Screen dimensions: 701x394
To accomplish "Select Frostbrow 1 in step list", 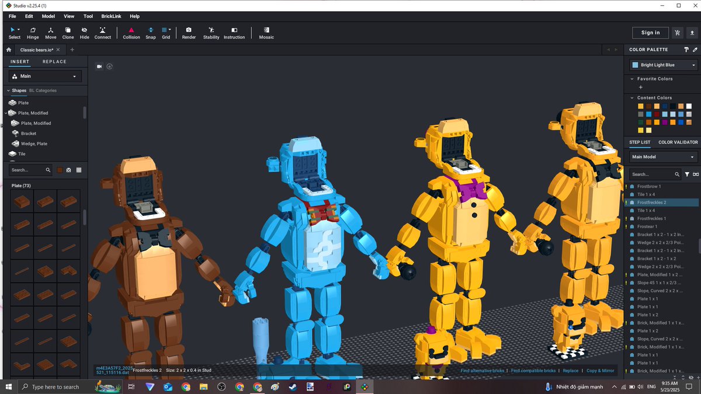I will [x=649, y=186].
